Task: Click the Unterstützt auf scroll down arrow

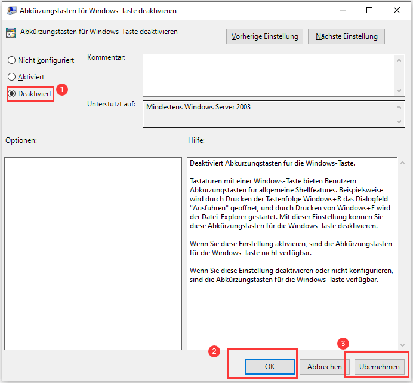Action: [399, 122]
